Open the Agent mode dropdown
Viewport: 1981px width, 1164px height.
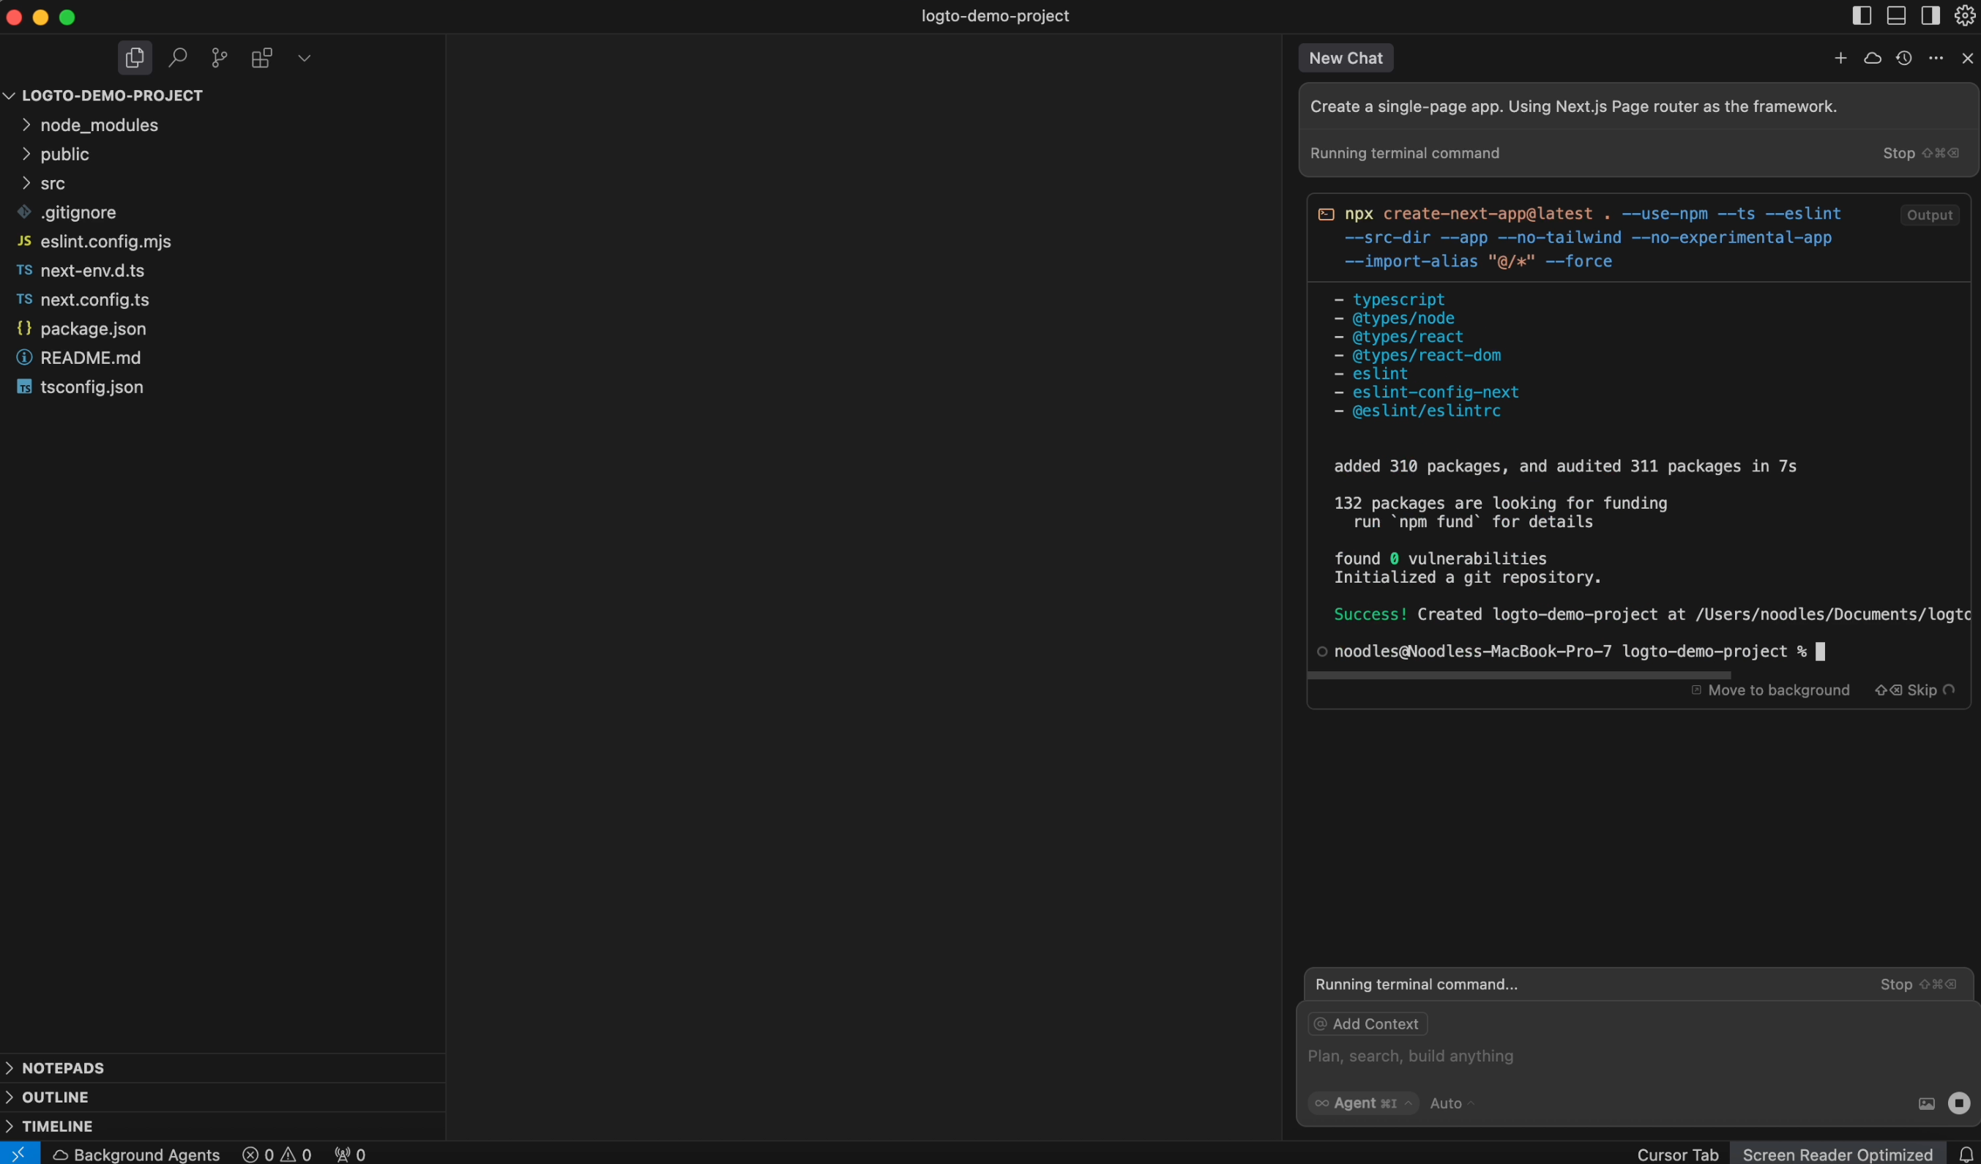[x=1364, y=1103]
